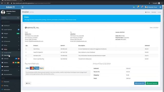Click the PayPal logo
Screen dimensions: 164x92
point(42,68)
